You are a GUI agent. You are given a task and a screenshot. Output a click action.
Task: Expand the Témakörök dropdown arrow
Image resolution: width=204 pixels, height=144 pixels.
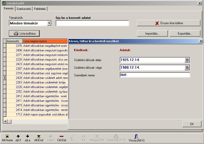tap(49, 23)
